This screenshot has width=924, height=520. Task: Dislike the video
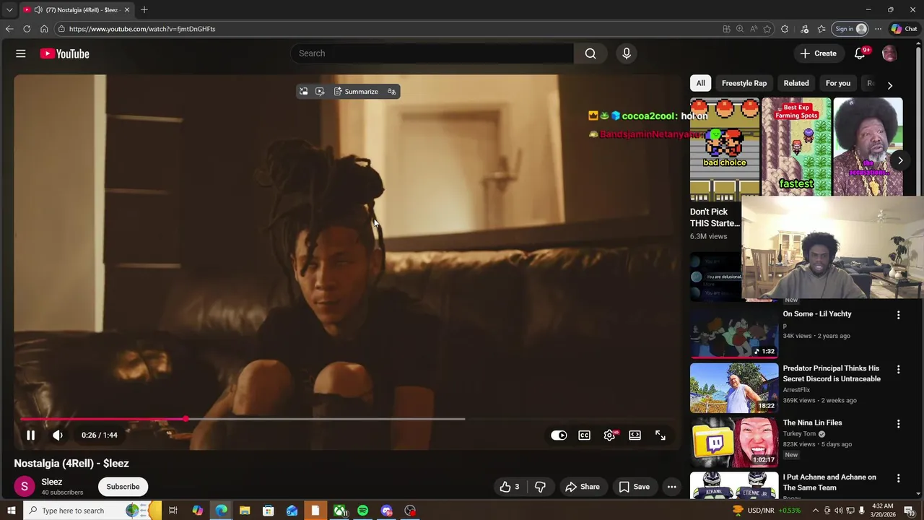(x=540, y=487)
